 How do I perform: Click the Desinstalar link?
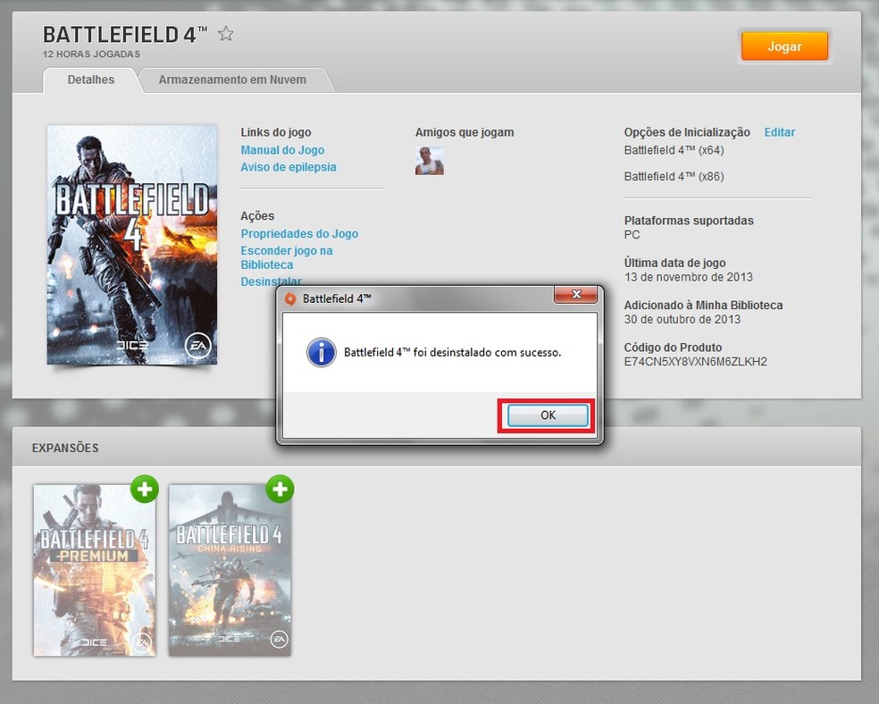click(x=272, y=281)
